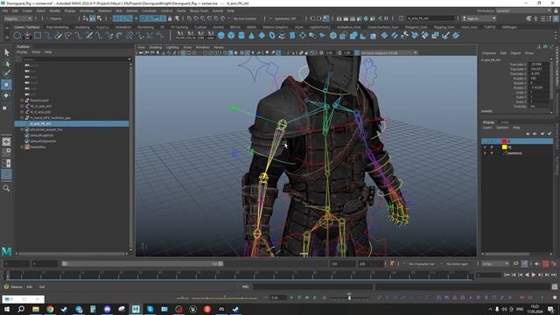Toggle playback P of the yellow layer
This screenshot has width=560, height=315.
click(492, 147)
